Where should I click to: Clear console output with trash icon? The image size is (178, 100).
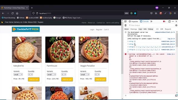[125, 25]
